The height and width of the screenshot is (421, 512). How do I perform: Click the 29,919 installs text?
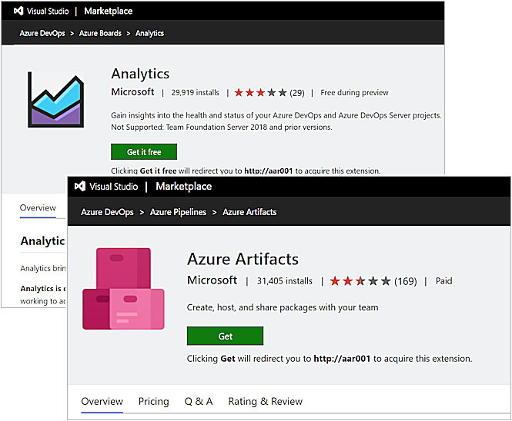pyautogui.click(x=196, y=93)
